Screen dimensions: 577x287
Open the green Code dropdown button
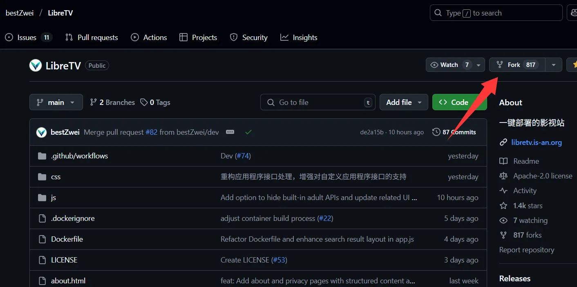click(x=459, y=102)
